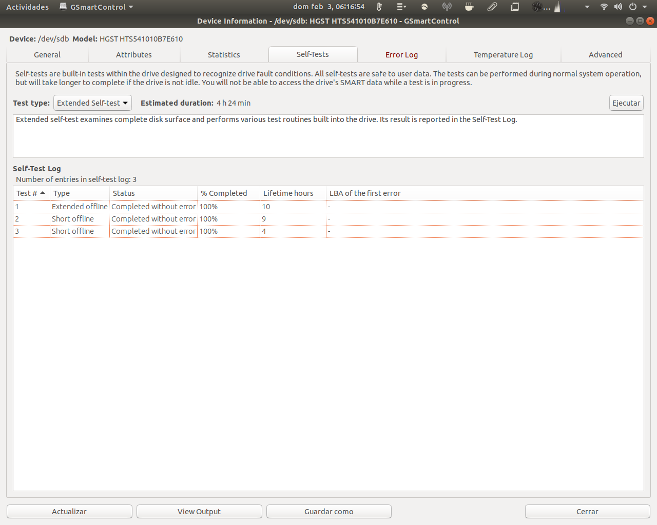
Task: Click the memory chip indicator icon
Action: point(515,7)
